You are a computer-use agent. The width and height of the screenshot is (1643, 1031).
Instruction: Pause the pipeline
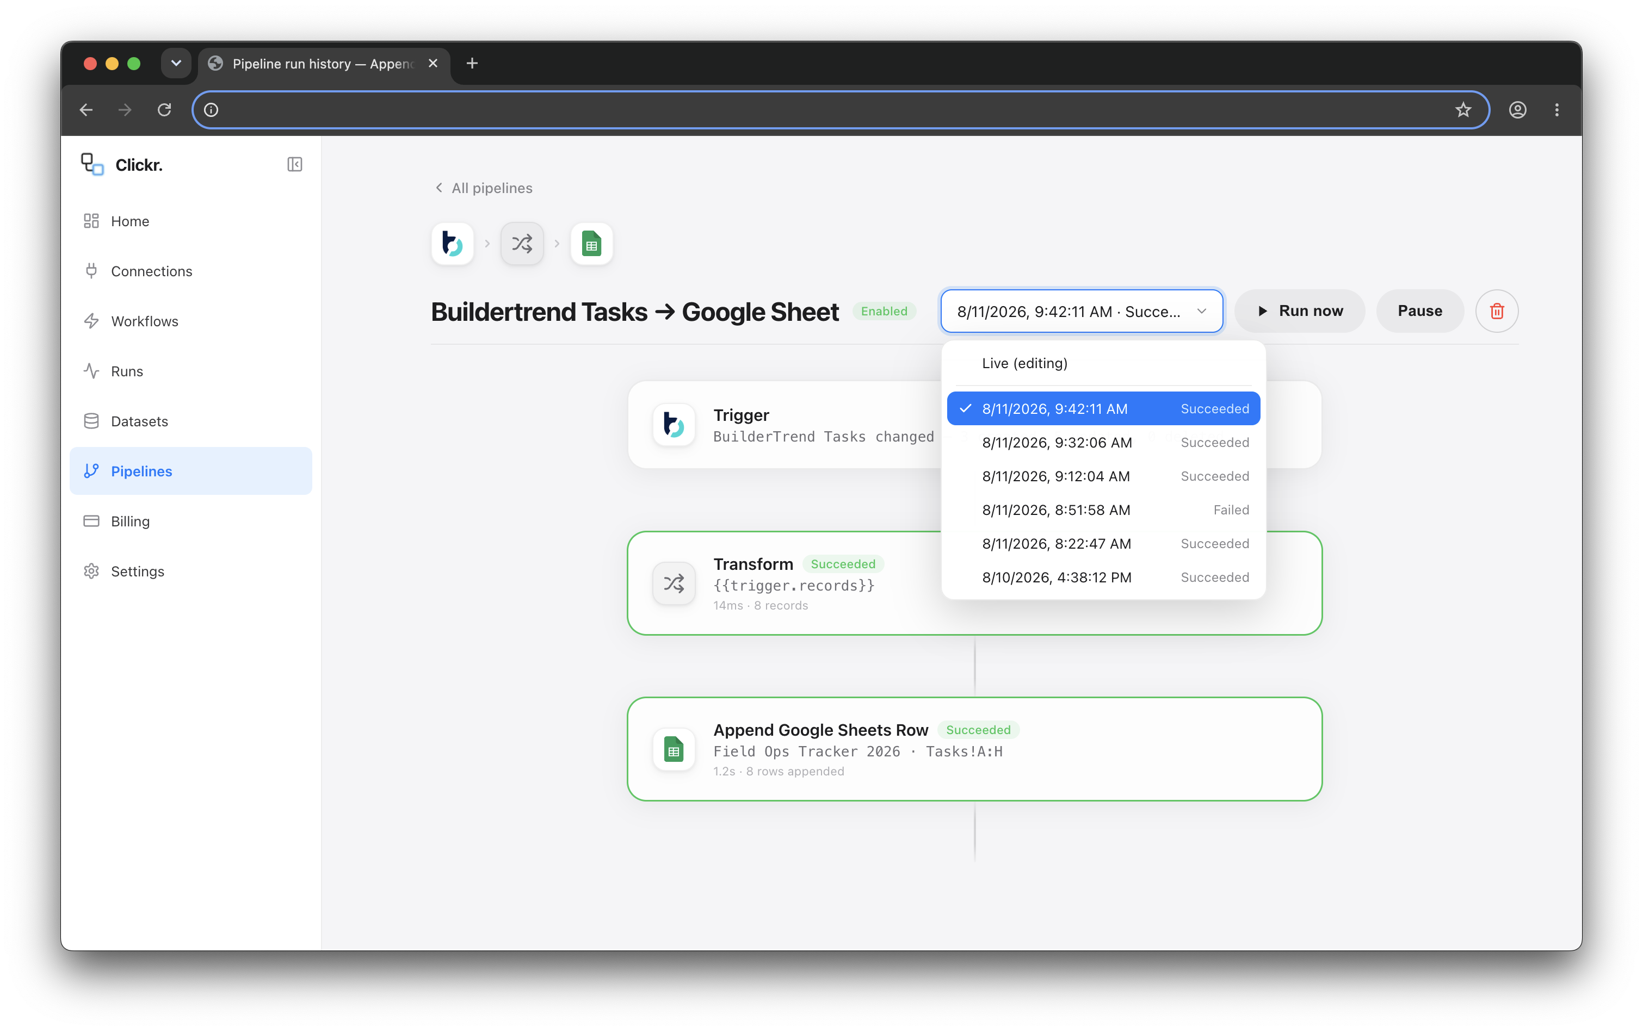pos(1420,311)
